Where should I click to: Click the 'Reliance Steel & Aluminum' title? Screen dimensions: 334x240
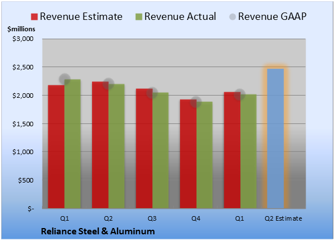(98, 231)
